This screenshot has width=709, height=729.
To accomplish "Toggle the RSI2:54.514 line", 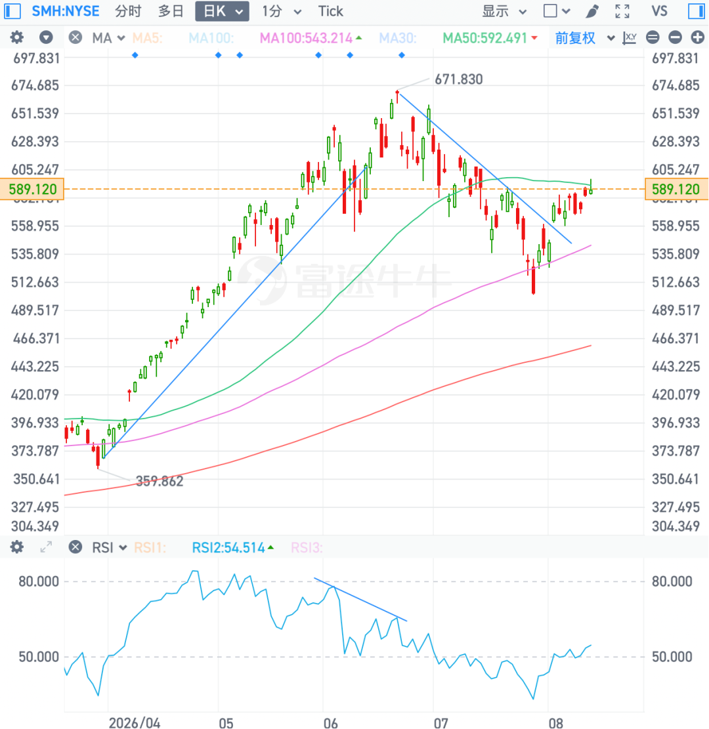I will 232,548.
